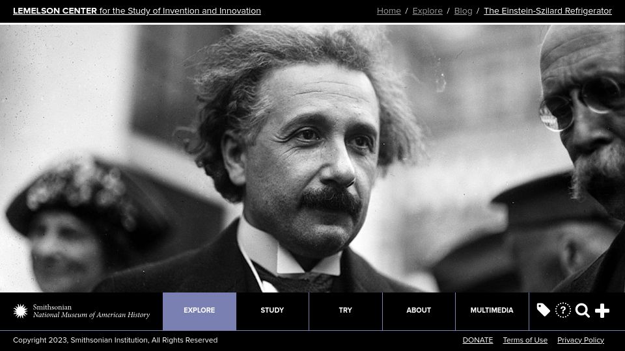This screenshot has width=625, height=351.
Task: Click The Einstein-Szilard Refrigerator breadcrumb
Action: [x=548, y=11]
